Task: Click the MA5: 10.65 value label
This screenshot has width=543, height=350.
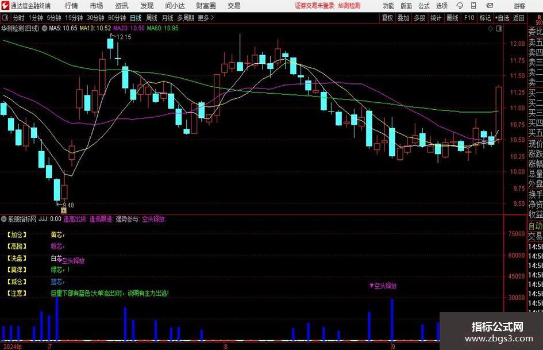Action: (63, 28)
